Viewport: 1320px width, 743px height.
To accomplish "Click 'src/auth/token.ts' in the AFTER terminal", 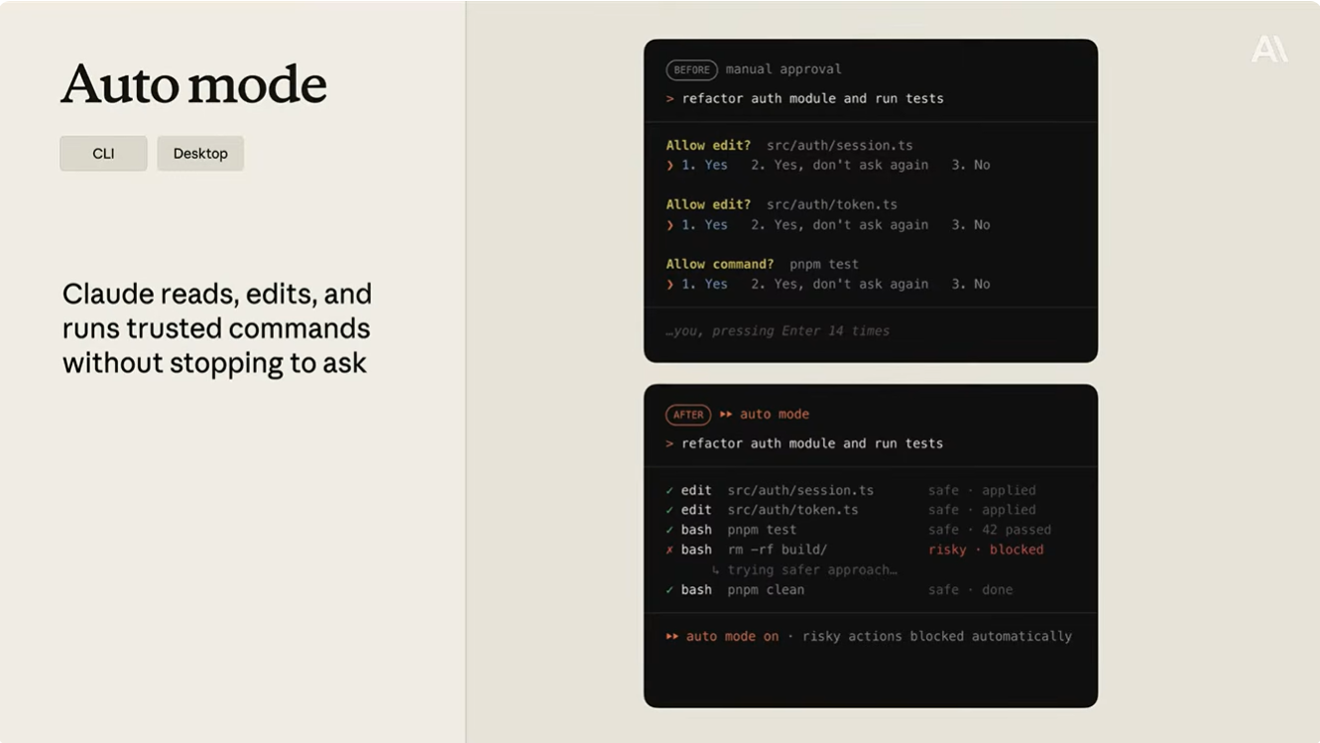I will click(x=792, y=510).
